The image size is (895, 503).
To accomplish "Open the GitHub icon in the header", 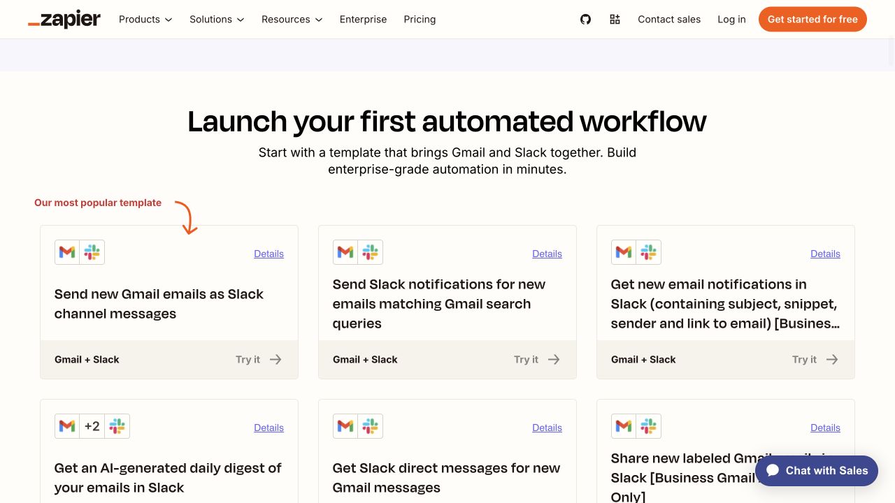I will pos(586,20).
